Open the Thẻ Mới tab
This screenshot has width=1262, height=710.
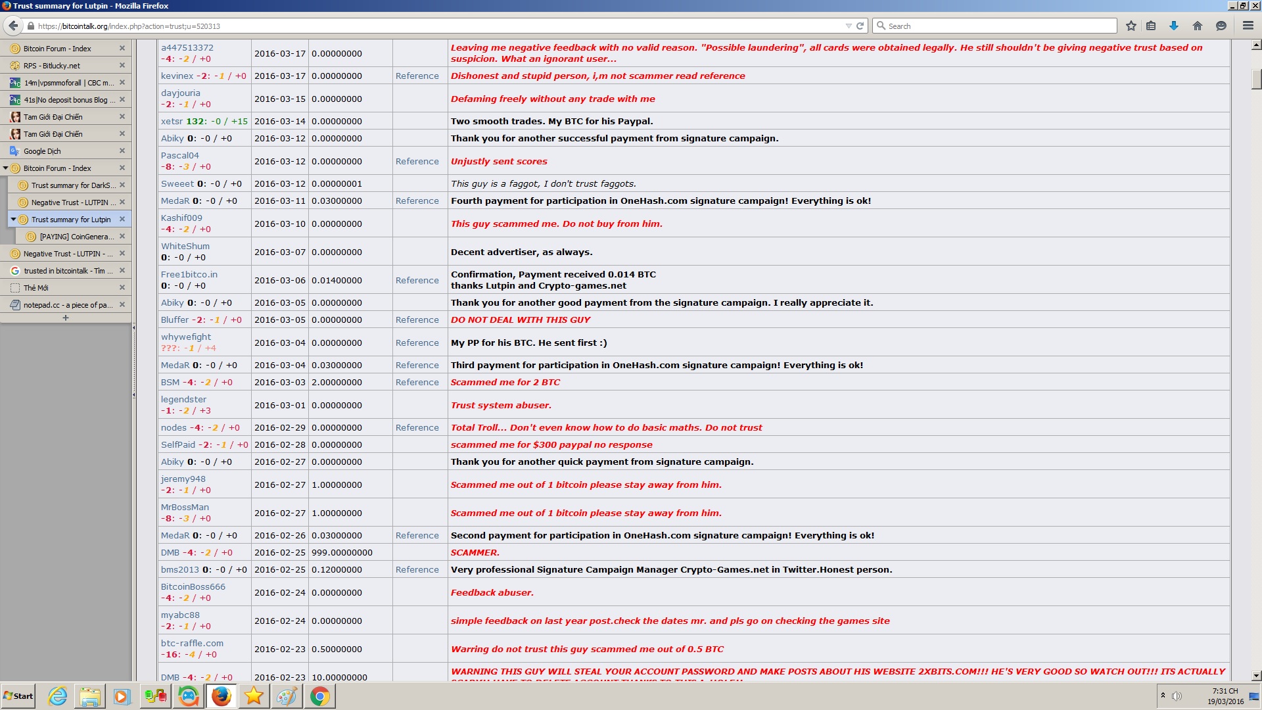[66, 288]
